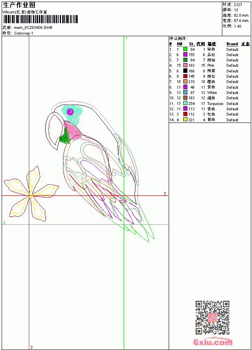Click 'Default' brand in the Pink row
252x350 pixels.
point(232,66)
